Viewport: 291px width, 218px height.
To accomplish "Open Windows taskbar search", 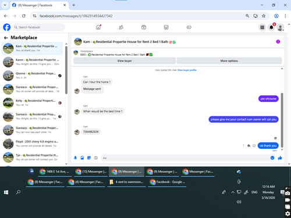I will (18, 192).
